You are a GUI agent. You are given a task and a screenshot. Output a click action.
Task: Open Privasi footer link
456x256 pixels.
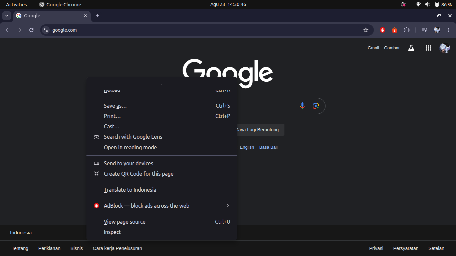tap(376, 248)
